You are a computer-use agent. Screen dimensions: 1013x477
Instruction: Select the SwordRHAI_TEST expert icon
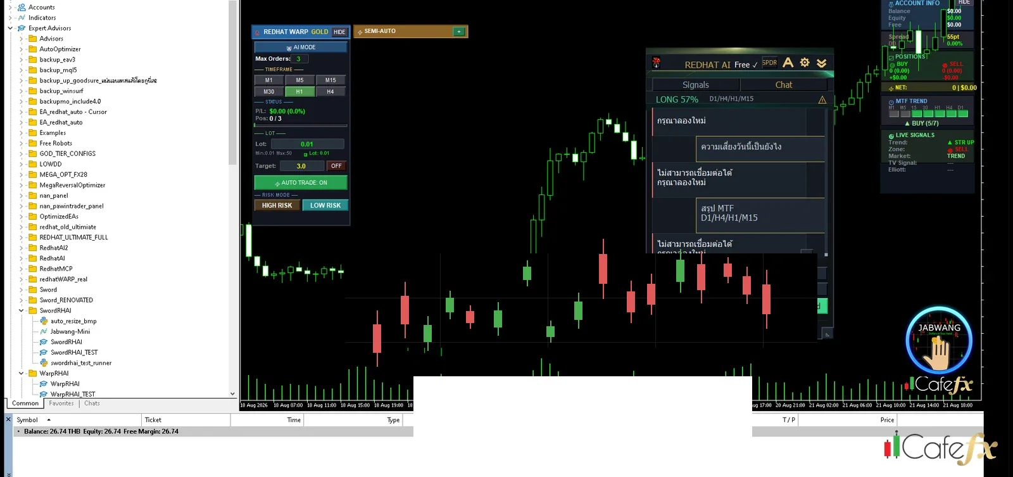pyautogui.click(x=44, y=352)
